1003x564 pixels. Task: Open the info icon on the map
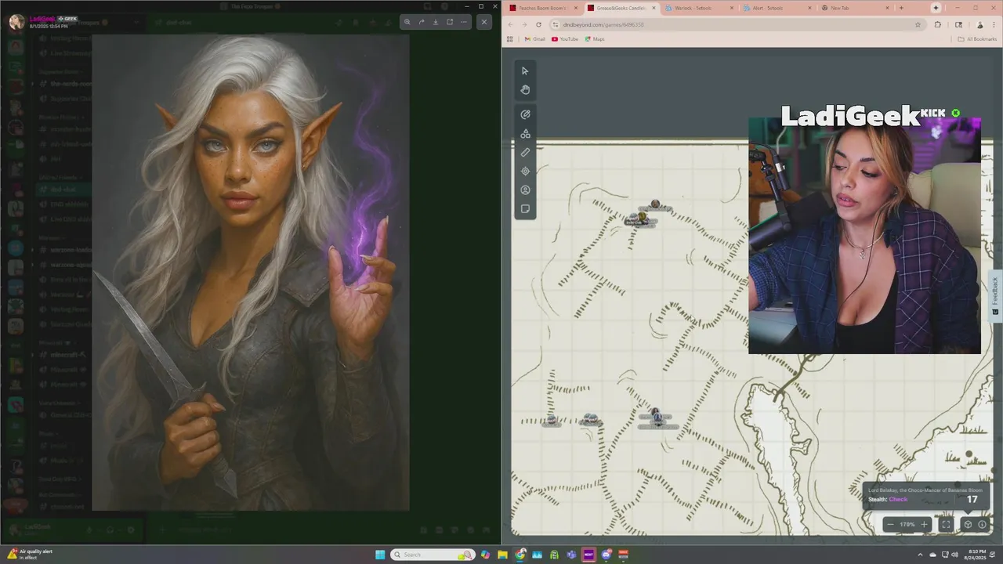point(982,525)
